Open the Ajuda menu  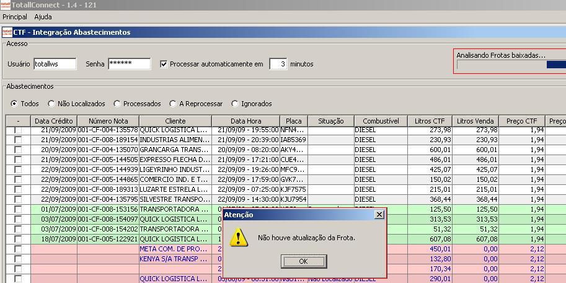point(43,17)
